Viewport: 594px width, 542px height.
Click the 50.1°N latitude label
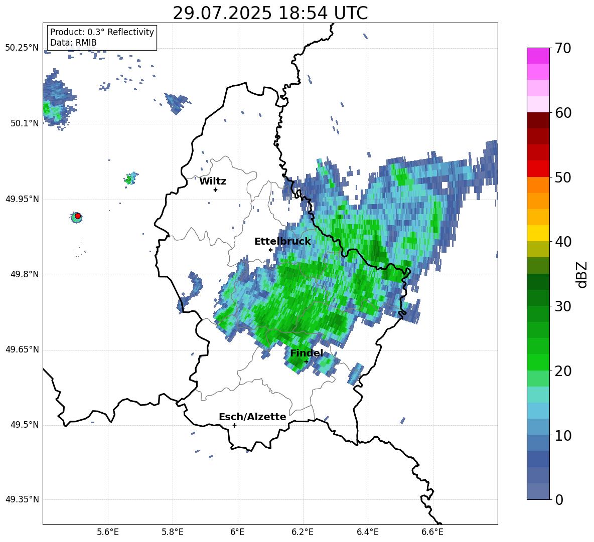coord(25,123)
